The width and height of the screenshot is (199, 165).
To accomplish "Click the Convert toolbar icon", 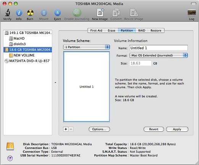I will point(116,13).
